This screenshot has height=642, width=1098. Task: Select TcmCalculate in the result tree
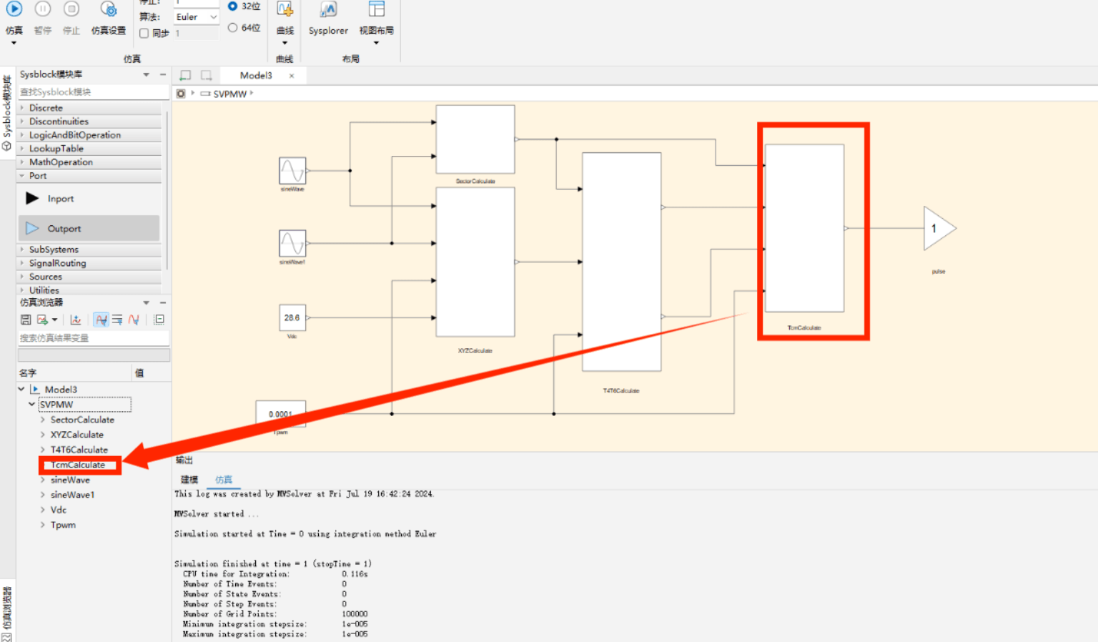(x=78, y=465)
